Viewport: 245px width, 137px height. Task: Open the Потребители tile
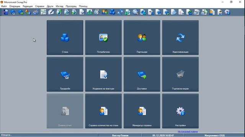103,37
